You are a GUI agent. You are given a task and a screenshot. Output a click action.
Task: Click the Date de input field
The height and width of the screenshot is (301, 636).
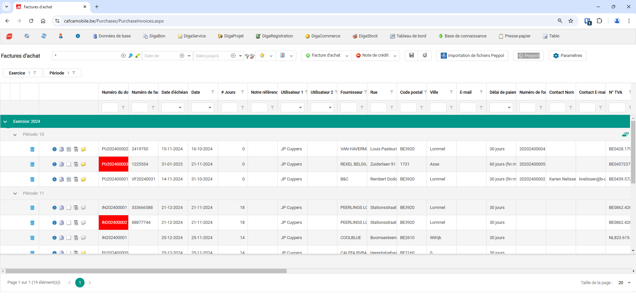tap(161, 56)
